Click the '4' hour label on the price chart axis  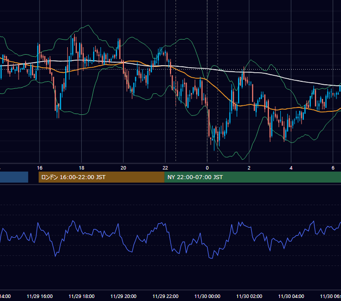tap(291, 168)
